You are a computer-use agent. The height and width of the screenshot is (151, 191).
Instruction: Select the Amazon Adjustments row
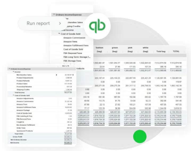[41, 99]
